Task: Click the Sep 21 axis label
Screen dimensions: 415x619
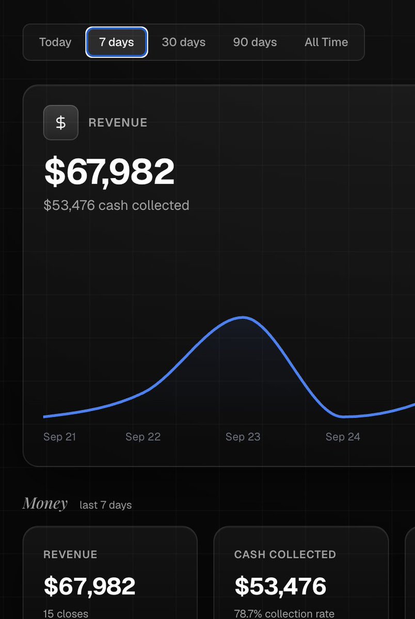Action: [x=60, y=437]
